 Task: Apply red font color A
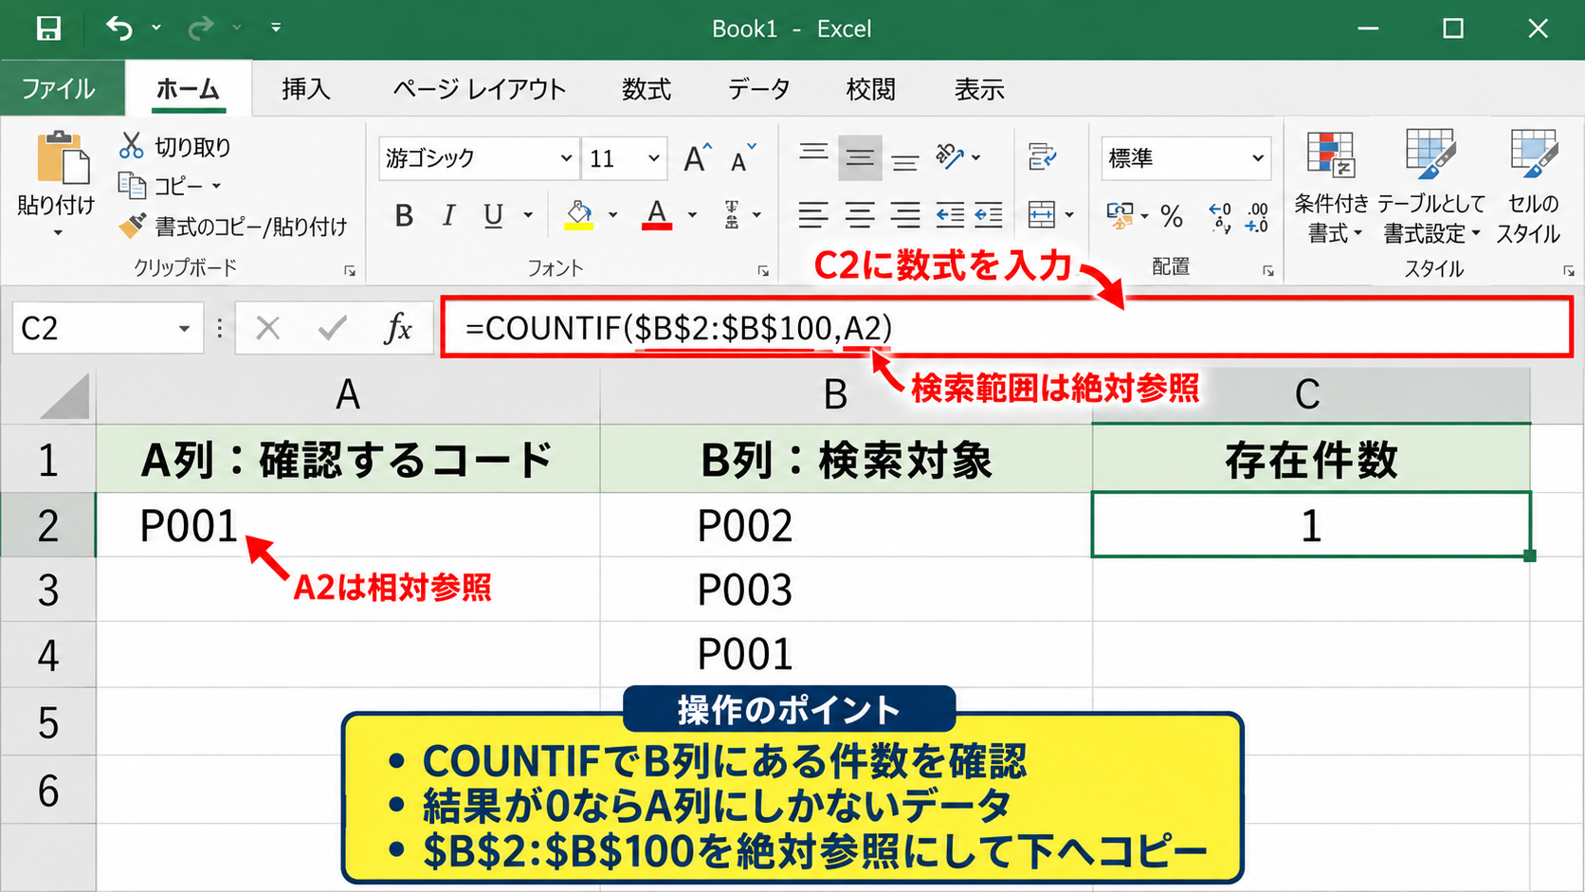(657, 215)
